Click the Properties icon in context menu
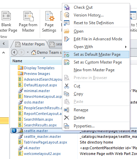Viewport: 137px width, 159px height. (x=67, y=126)
